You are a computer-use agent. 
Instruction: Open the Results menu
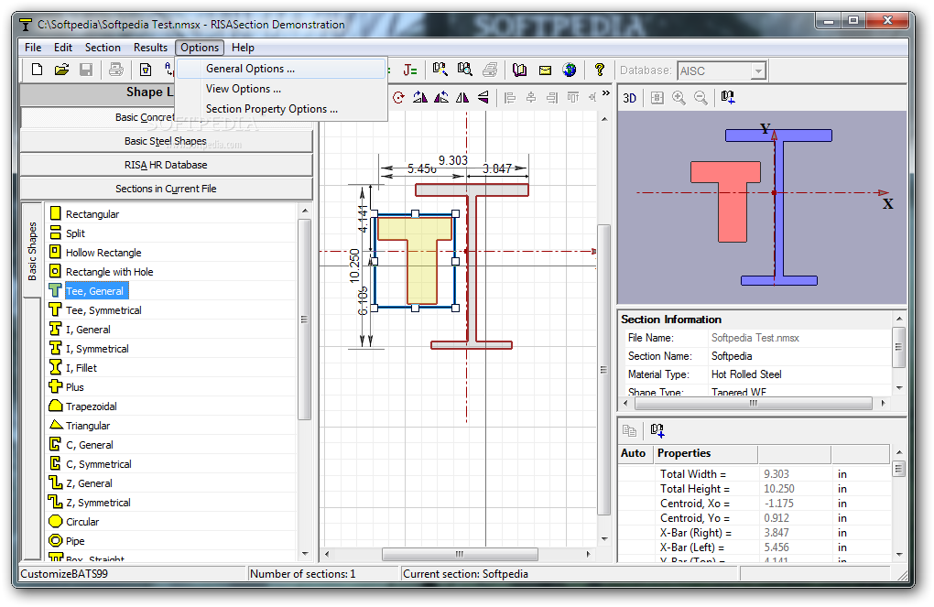tap(150, 47)
